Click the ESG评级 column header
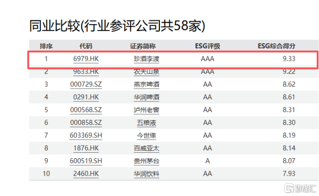The image size is (319, 196). click(208, 46)
